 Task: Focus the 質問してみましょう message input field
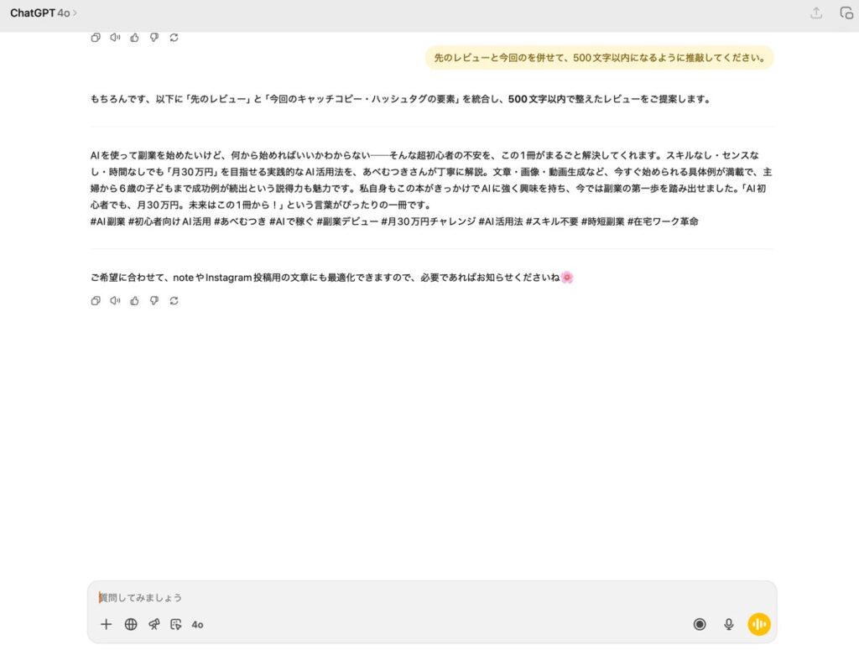419,597
